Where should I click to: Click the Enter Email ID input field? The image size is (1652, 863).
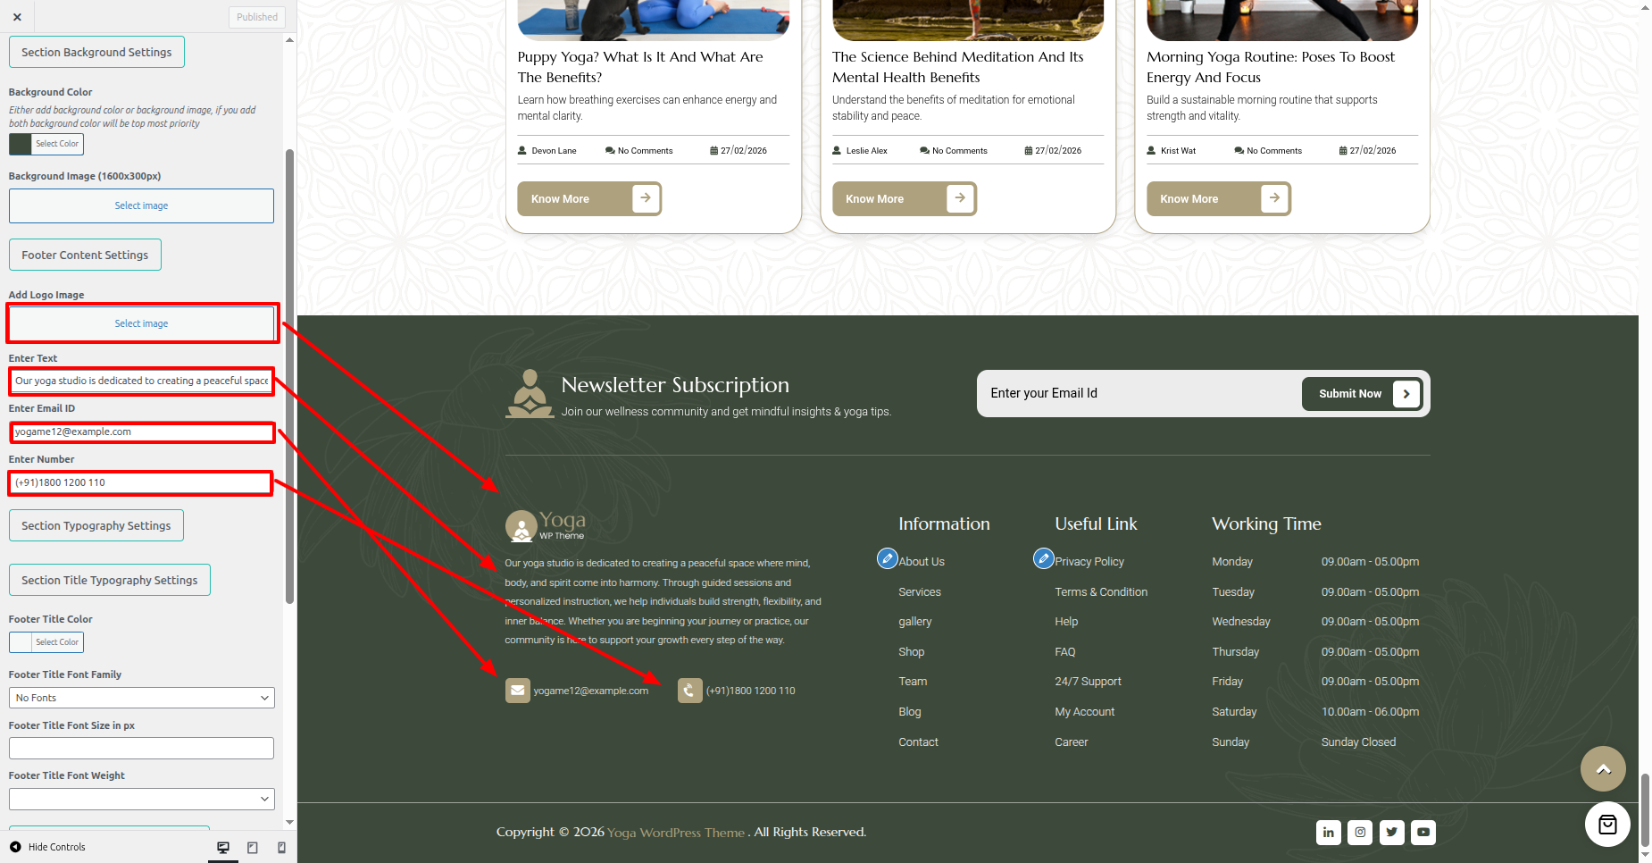tap(142, 432)
